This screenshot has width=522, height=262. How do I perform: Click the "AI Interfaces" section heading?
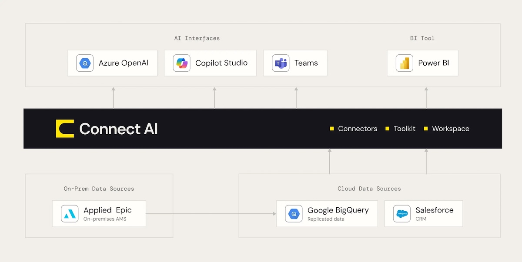(197, 38)
